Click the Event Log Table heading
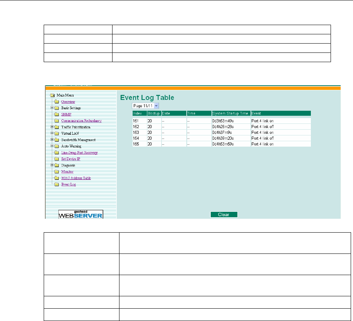 coord(147,98)
